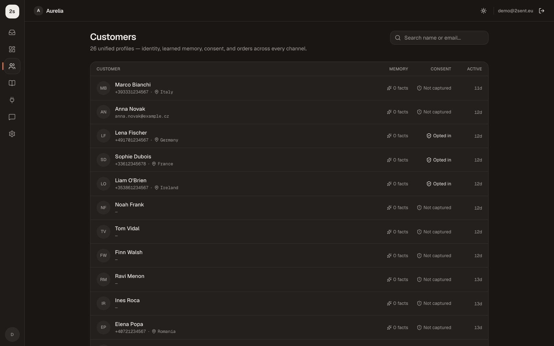Click the RM avatar for Ravi Menon
The image size is (554, 346).
click(x=103, y=279)
